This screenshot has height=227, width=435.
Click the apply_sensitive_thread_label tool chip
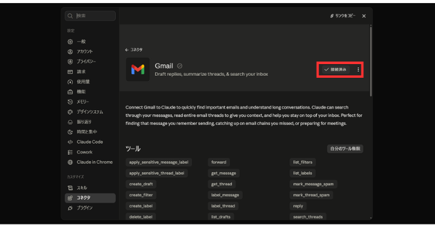157,174
